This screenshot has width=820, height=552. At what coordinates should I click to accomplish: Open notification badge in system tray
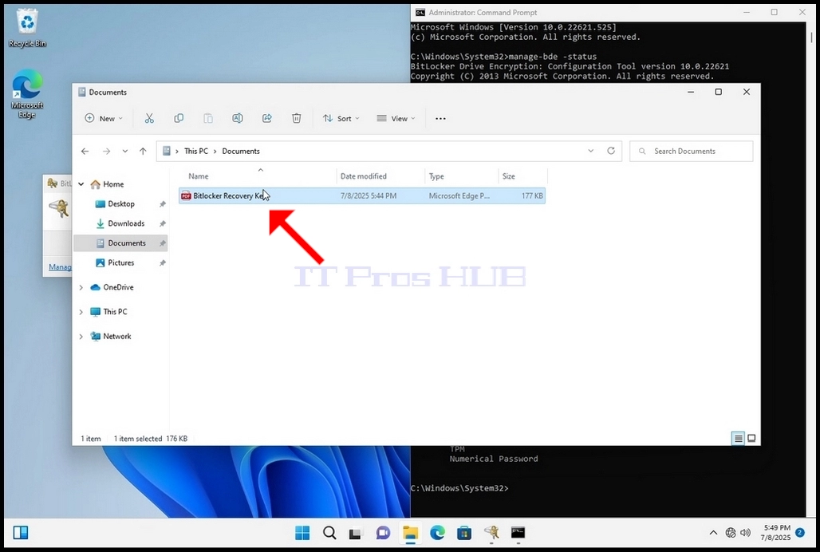(800, 533)
